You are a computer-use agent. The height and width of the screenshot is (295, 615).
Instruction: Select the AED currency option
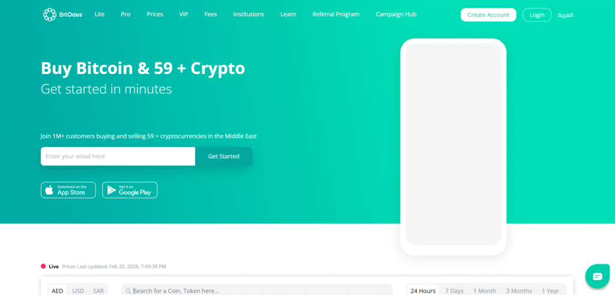point(58,291)
